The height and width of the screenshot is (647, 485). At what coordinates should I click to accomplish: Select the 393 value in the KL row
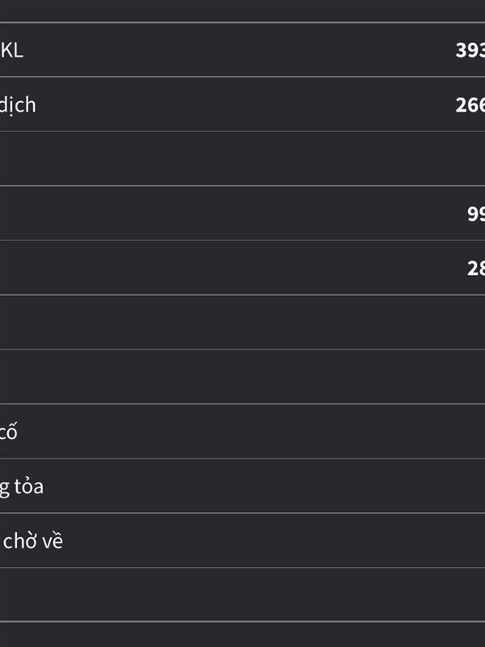(x=470, y=50)
